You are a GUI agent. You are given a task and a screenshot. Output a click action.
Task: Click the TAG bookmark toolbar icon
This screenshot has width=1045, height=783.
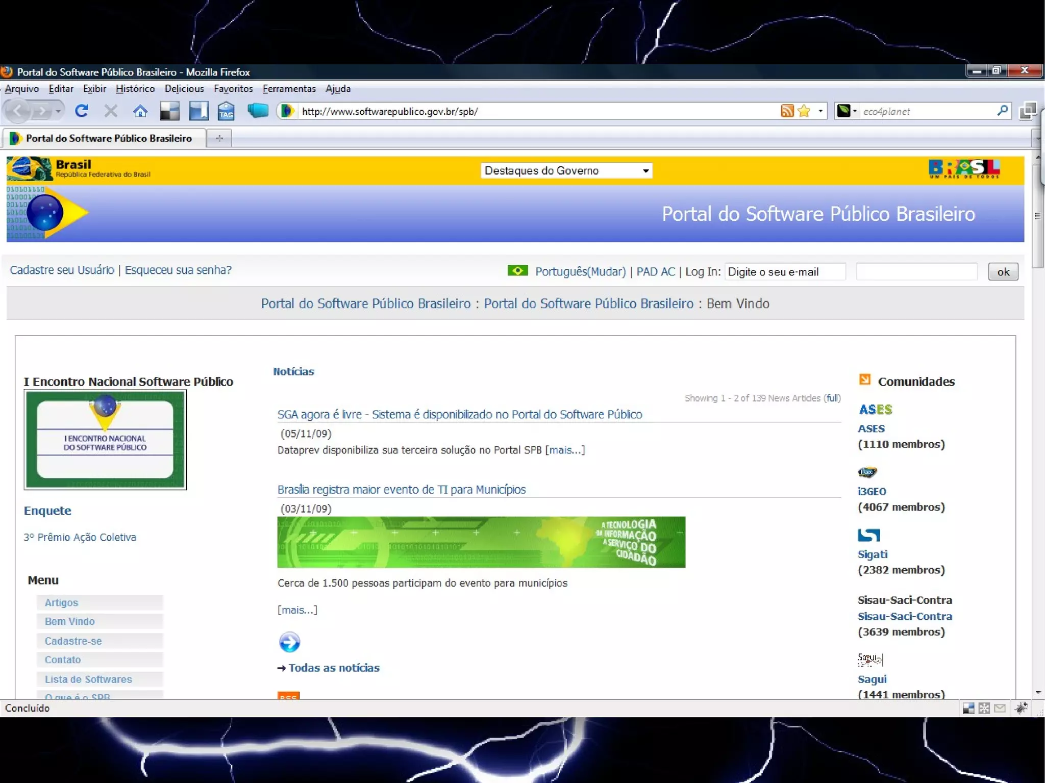coord(226,111)
